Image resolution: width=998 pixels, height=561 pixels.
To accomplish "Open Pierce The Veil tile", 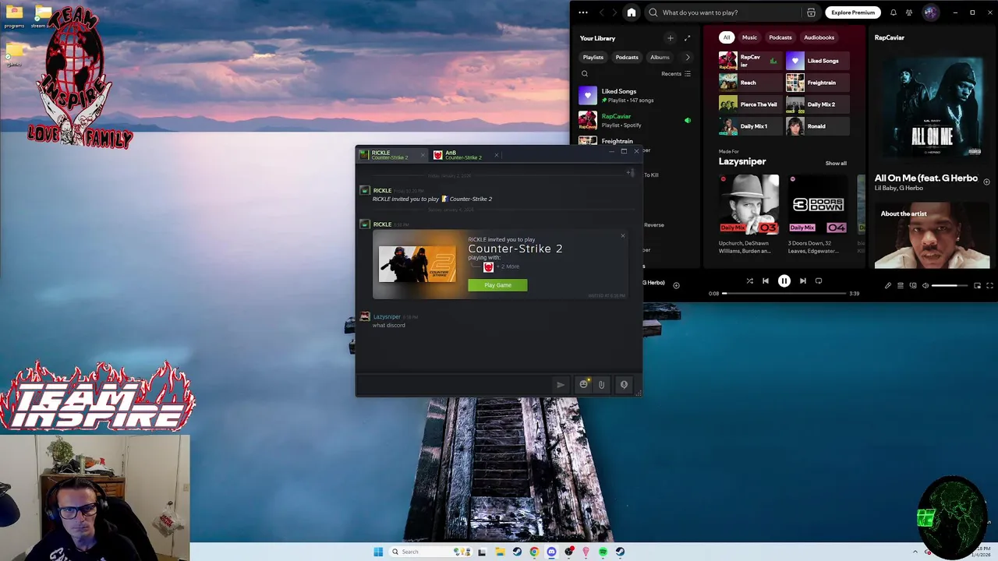I will tap(750, 104).
